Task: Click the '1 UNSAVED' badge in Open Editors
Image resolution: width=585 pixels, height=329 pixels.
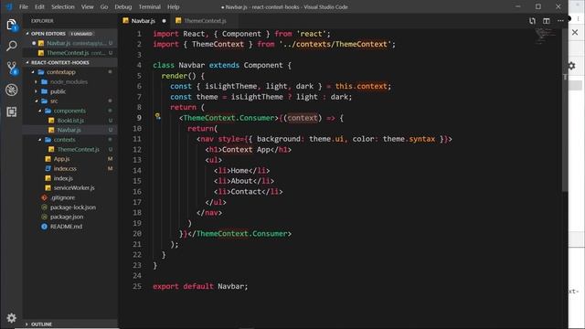Action: [x=81, y=34]
